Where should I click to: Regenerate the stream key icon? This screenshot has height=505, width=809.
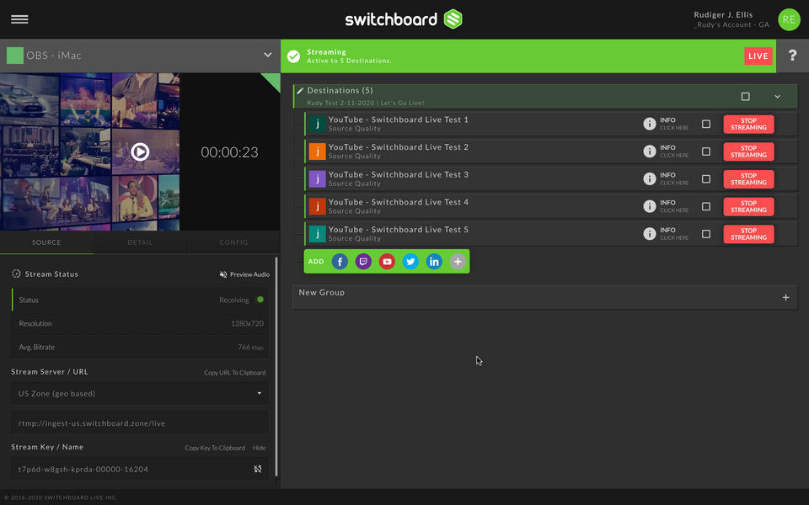pyautogui.click(x=258, y=469)
